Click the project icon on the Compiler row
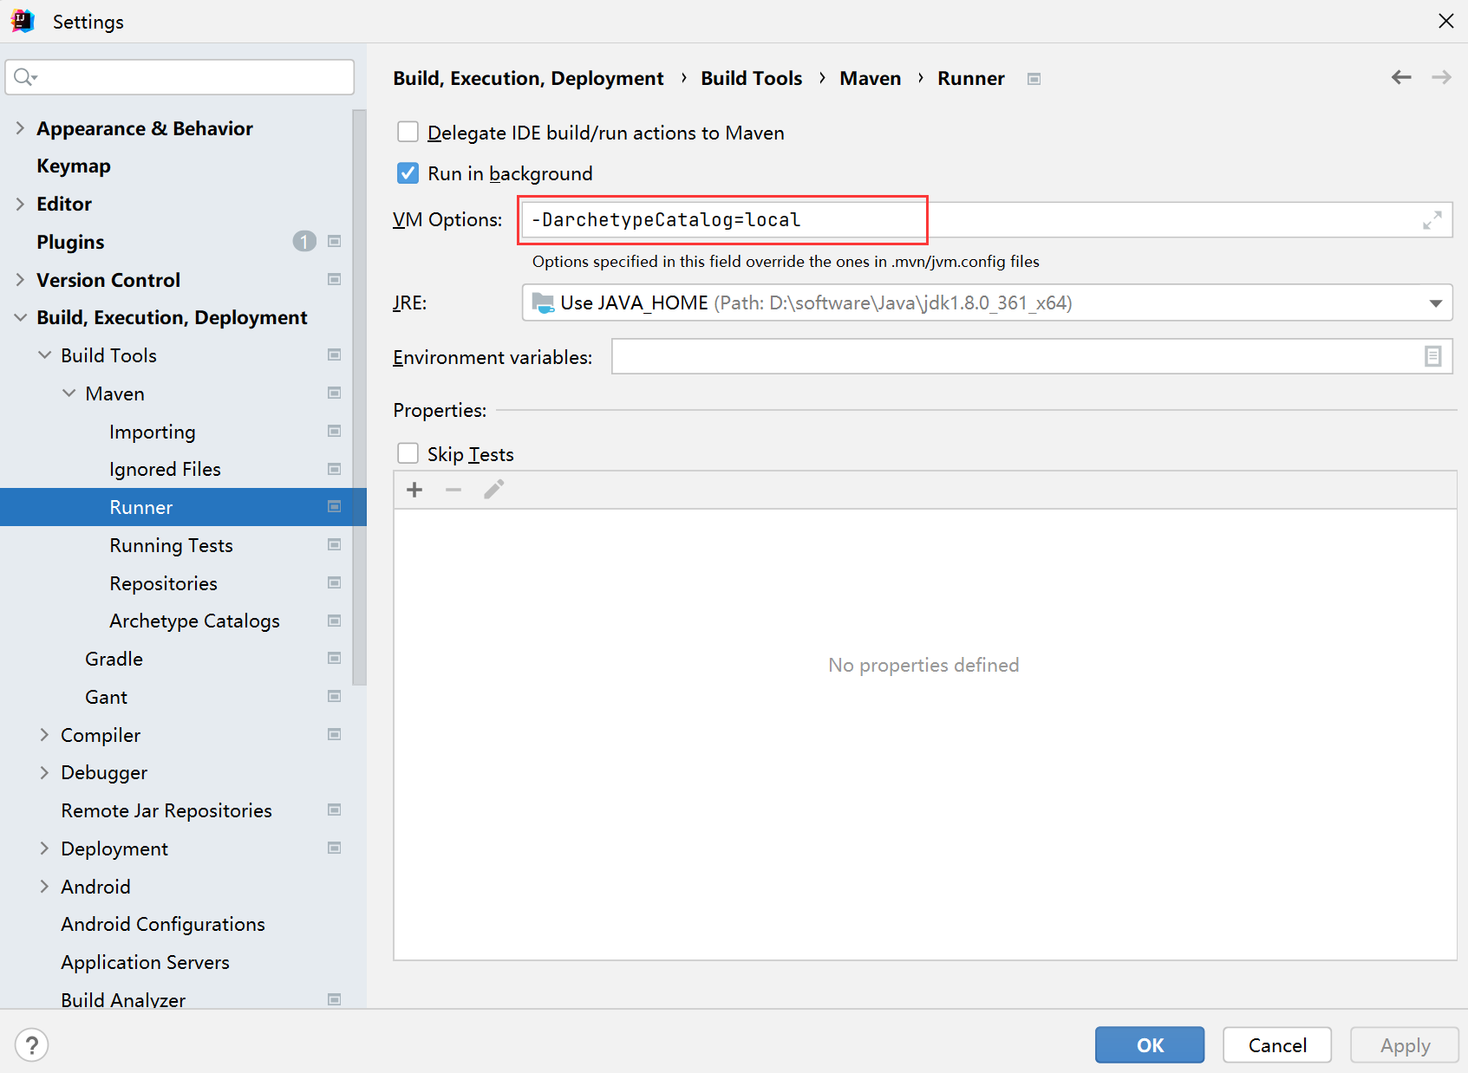 pyautogui.click(x=335, y=734)
